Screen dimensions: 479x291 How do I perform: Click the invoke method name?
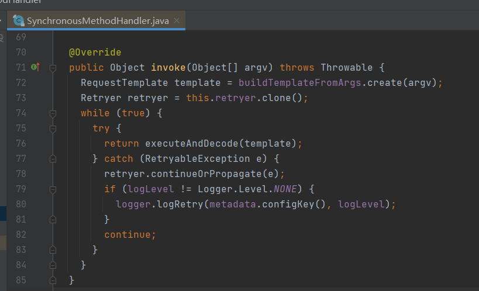tap(168, 67)
